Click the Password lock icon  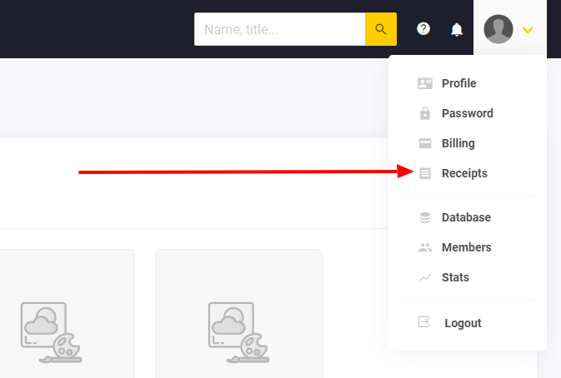click(425, 113)
